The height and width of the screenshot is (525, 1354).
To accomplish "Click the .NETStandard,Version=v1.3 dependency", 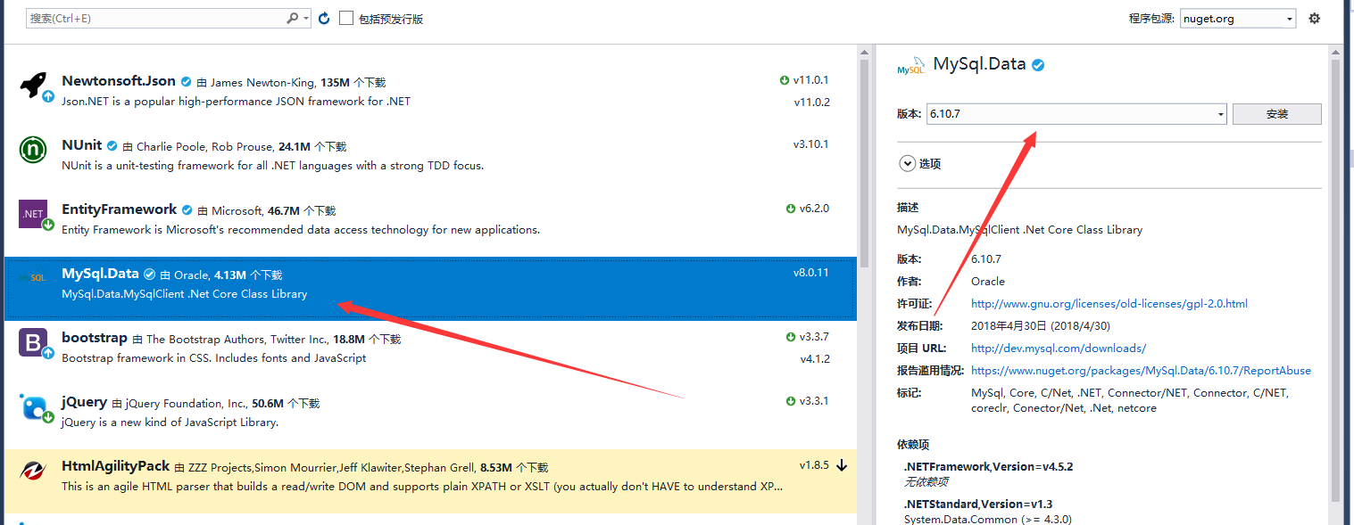I will click(978, 504).
